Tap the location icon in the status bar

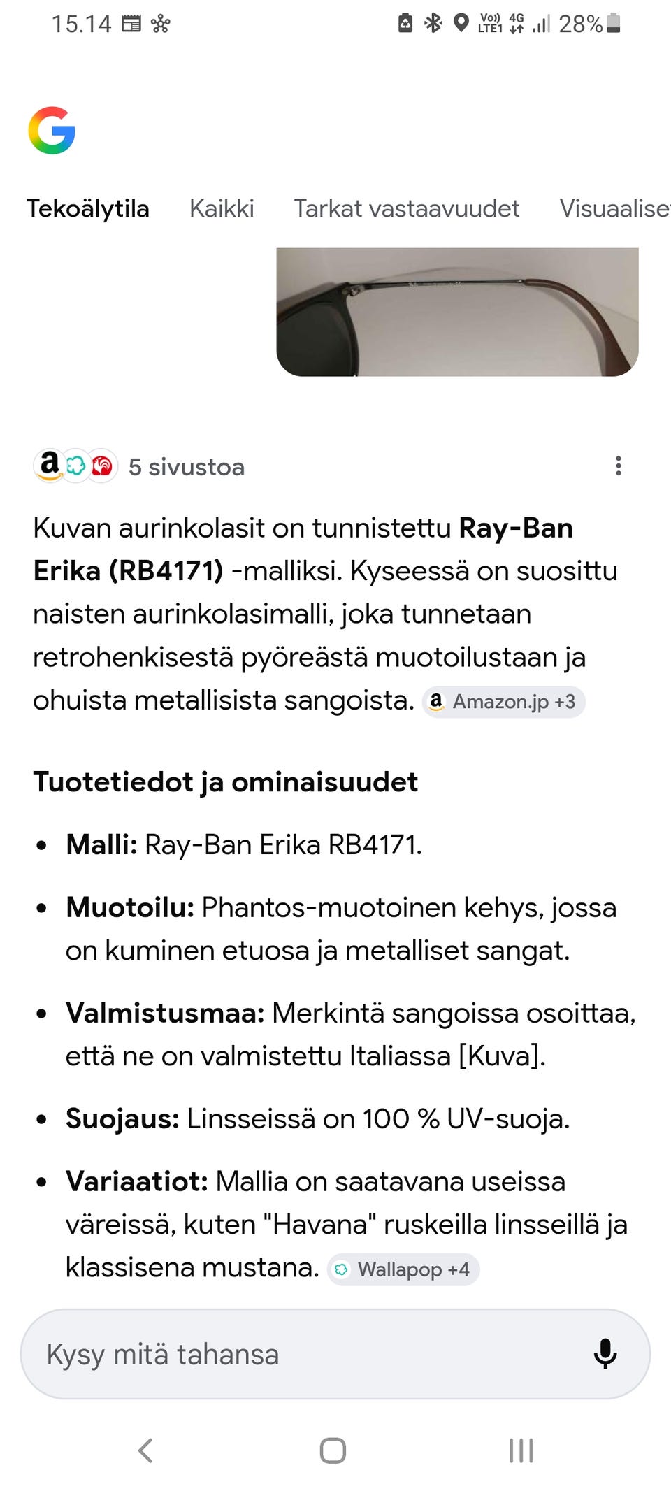(462, 23)
